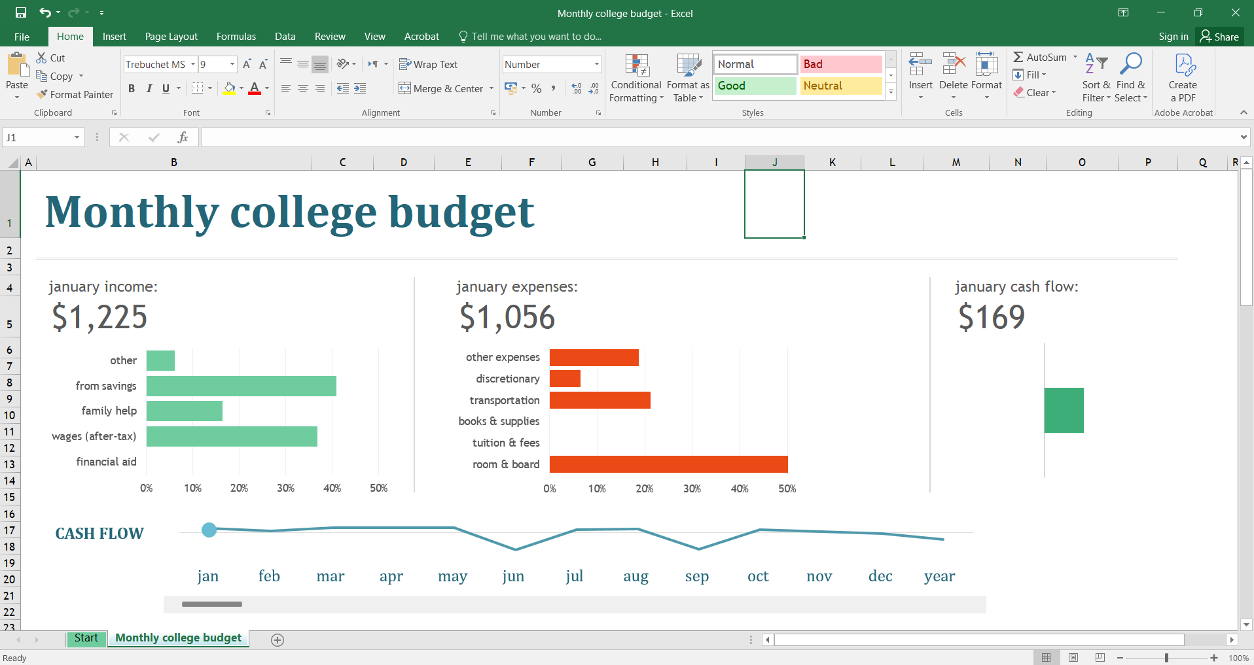This screenshot has width=1254, height=665.
Task: Open the Name Box dropdown arrow
Action: [77, 137]
